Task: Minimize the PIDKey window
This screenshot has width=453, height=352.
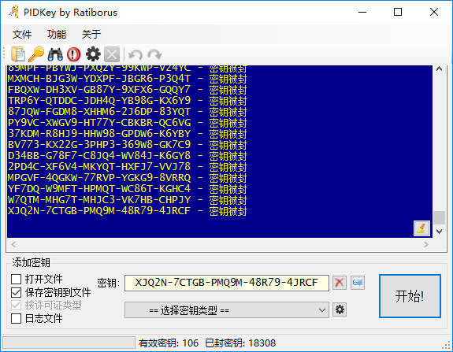Action: 362,12
